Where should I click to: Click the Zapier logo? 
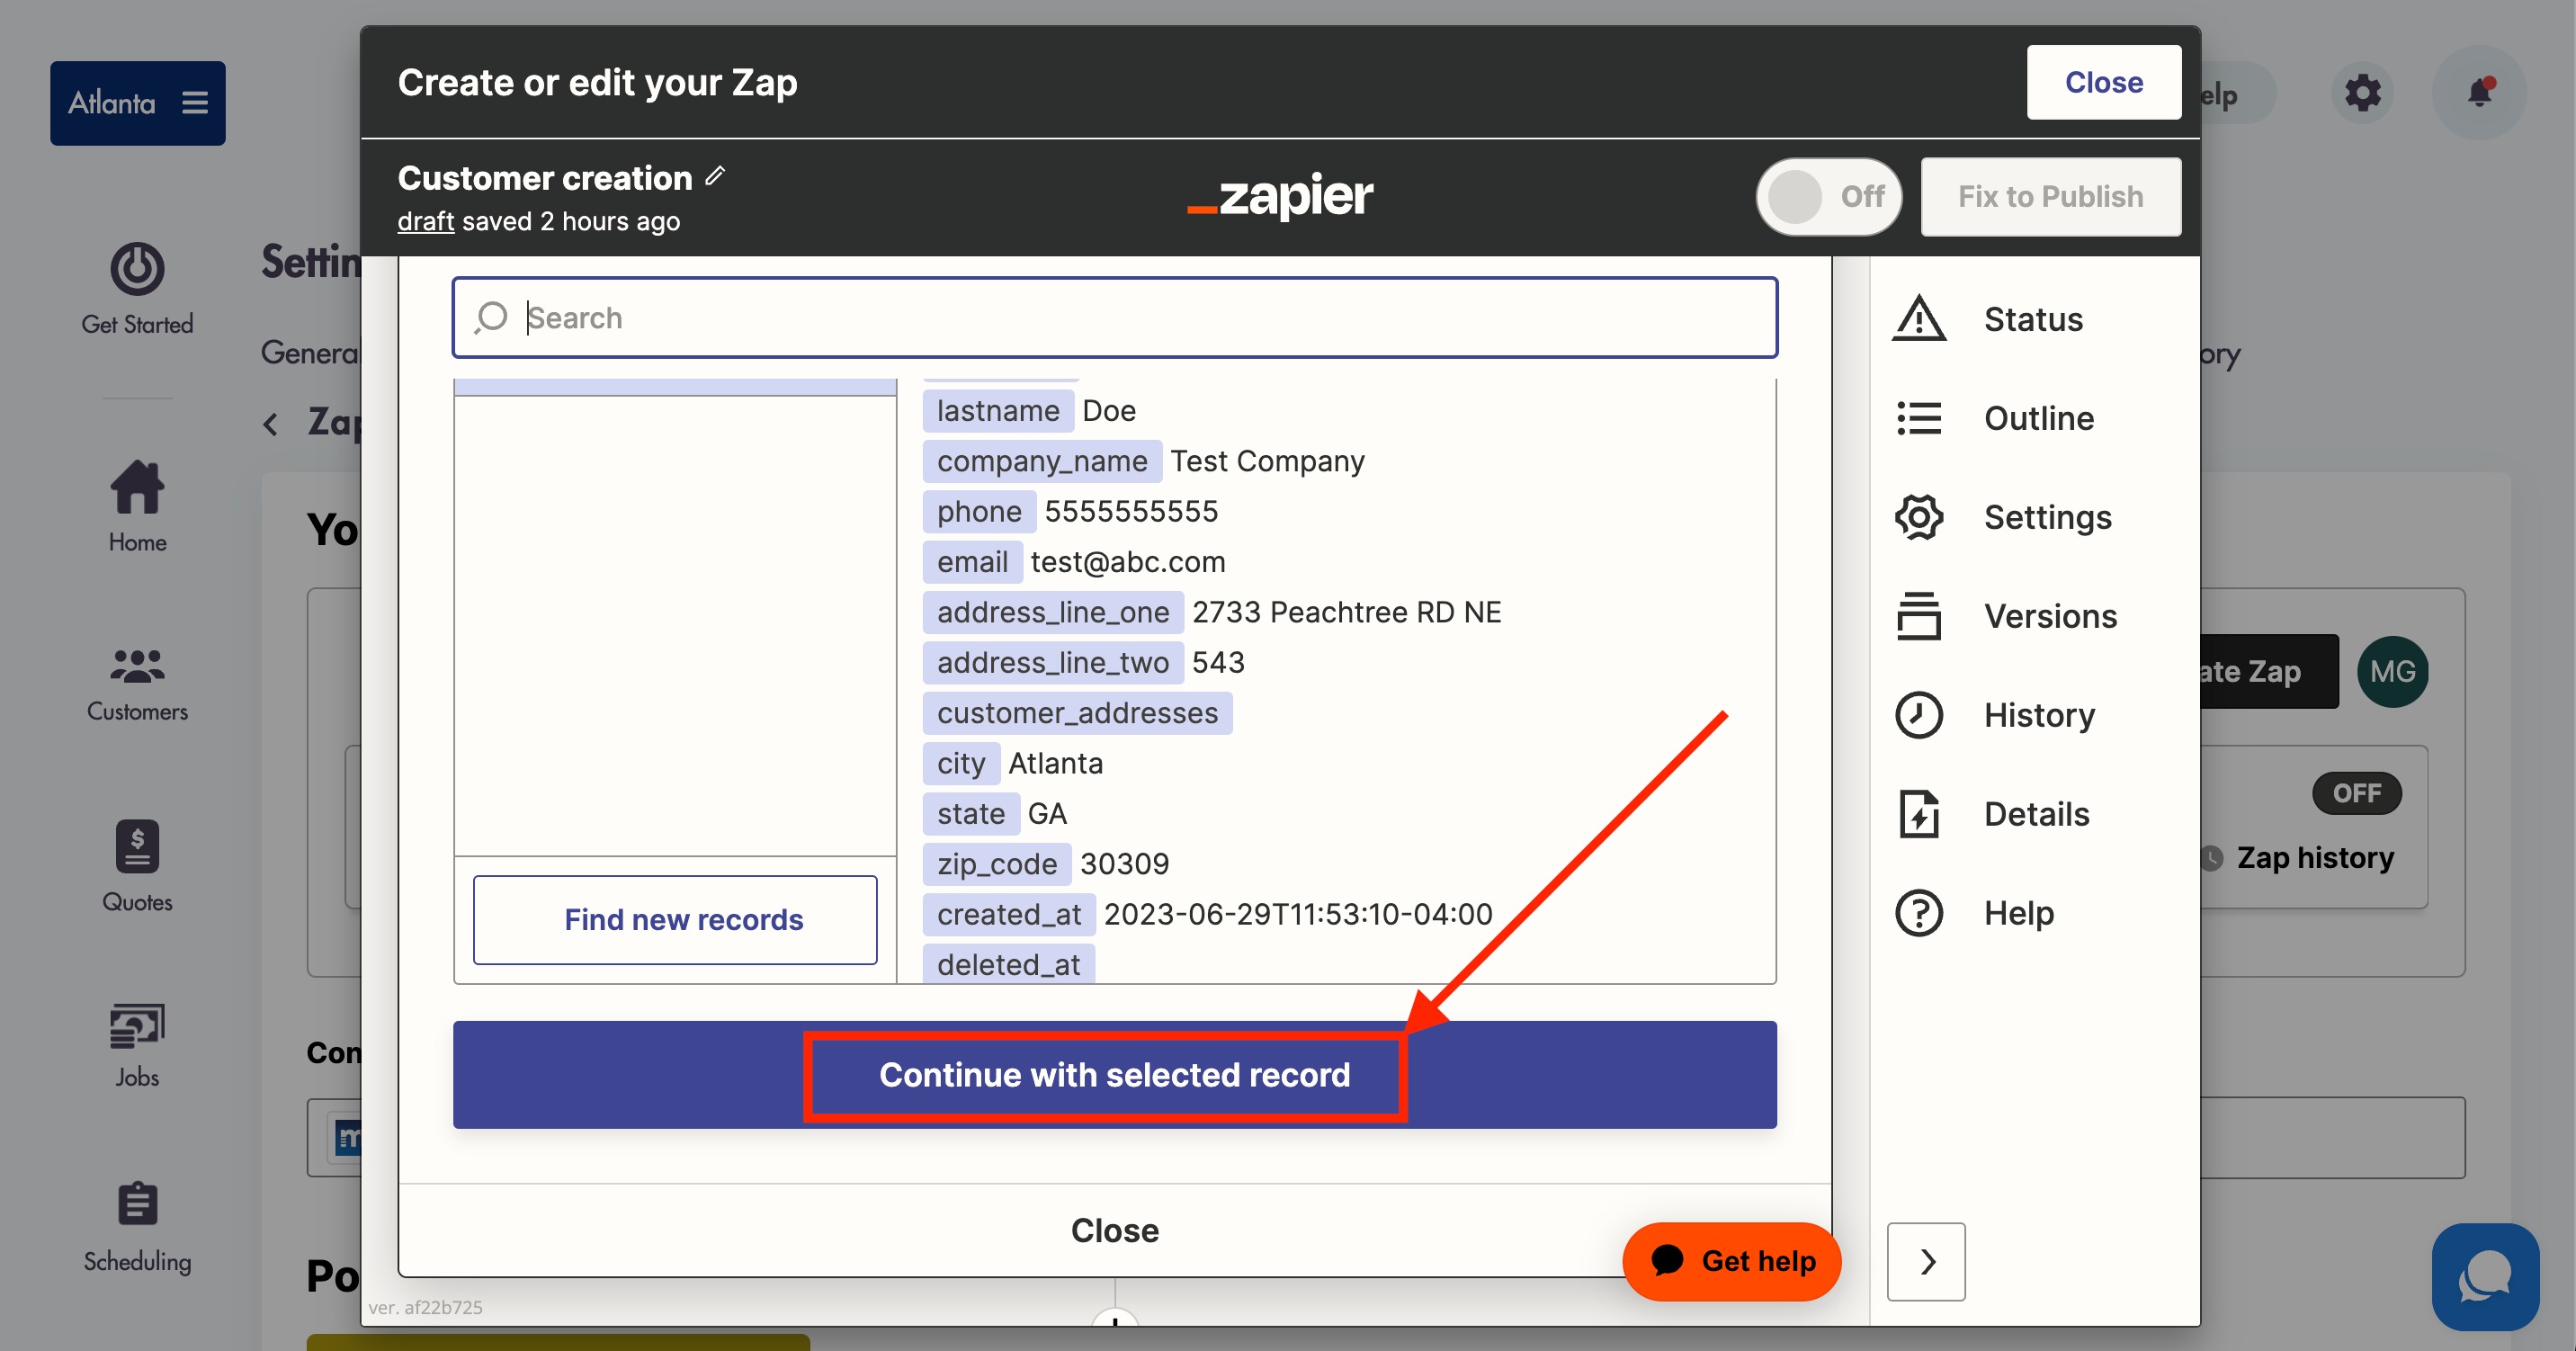click(x=1279, y=196)
